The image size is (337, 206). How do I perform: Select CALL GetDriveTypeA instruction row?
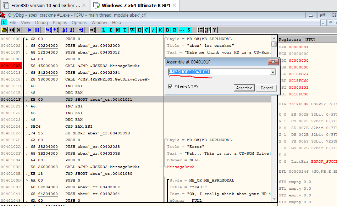tap(107, 79)
